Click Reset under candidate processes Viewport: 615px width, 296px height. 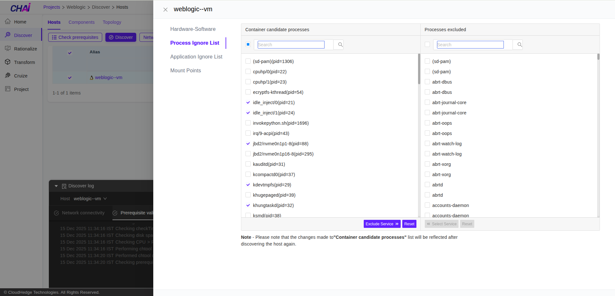409,224
